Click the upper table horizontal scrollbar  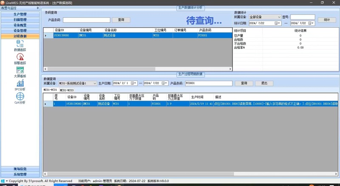click(136, 68)
